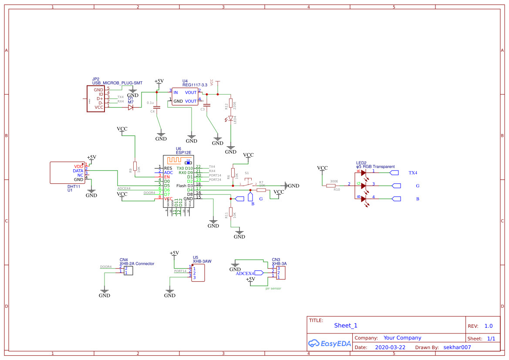Screen dimensions: 509x360
Task: Click the TX4 net port flag near LED2
Action: click(394, 173)
